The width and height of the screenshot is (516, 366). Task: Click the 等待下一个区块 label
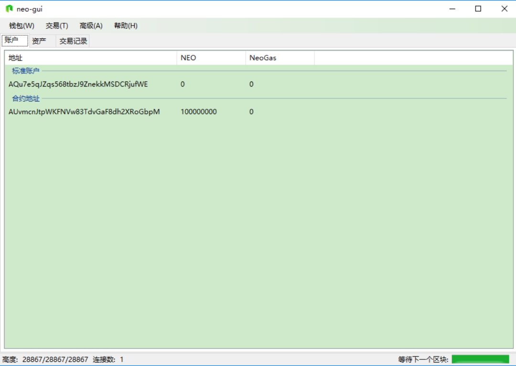[423, 359]
